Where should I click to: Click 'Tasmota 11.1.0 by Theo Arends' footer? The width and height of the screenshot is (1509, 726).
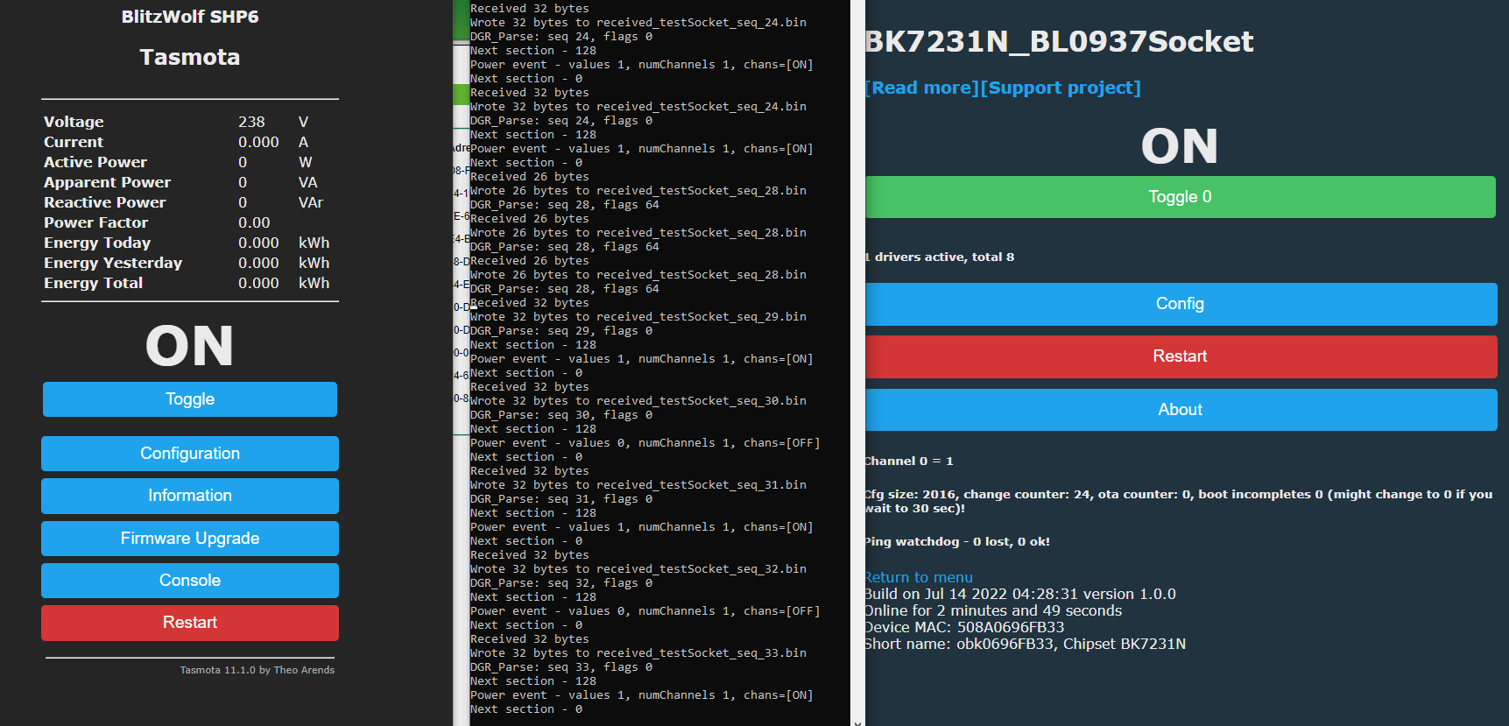(x=257, y=670)
